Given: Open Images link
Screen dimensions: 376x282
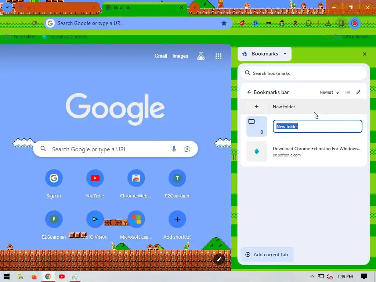Looking at the screenshot, I should (x=180, y=56).
